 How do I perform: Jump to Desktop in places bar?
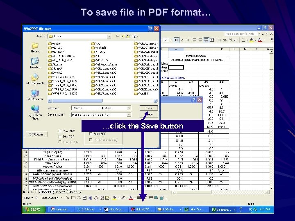pos(35,63)
